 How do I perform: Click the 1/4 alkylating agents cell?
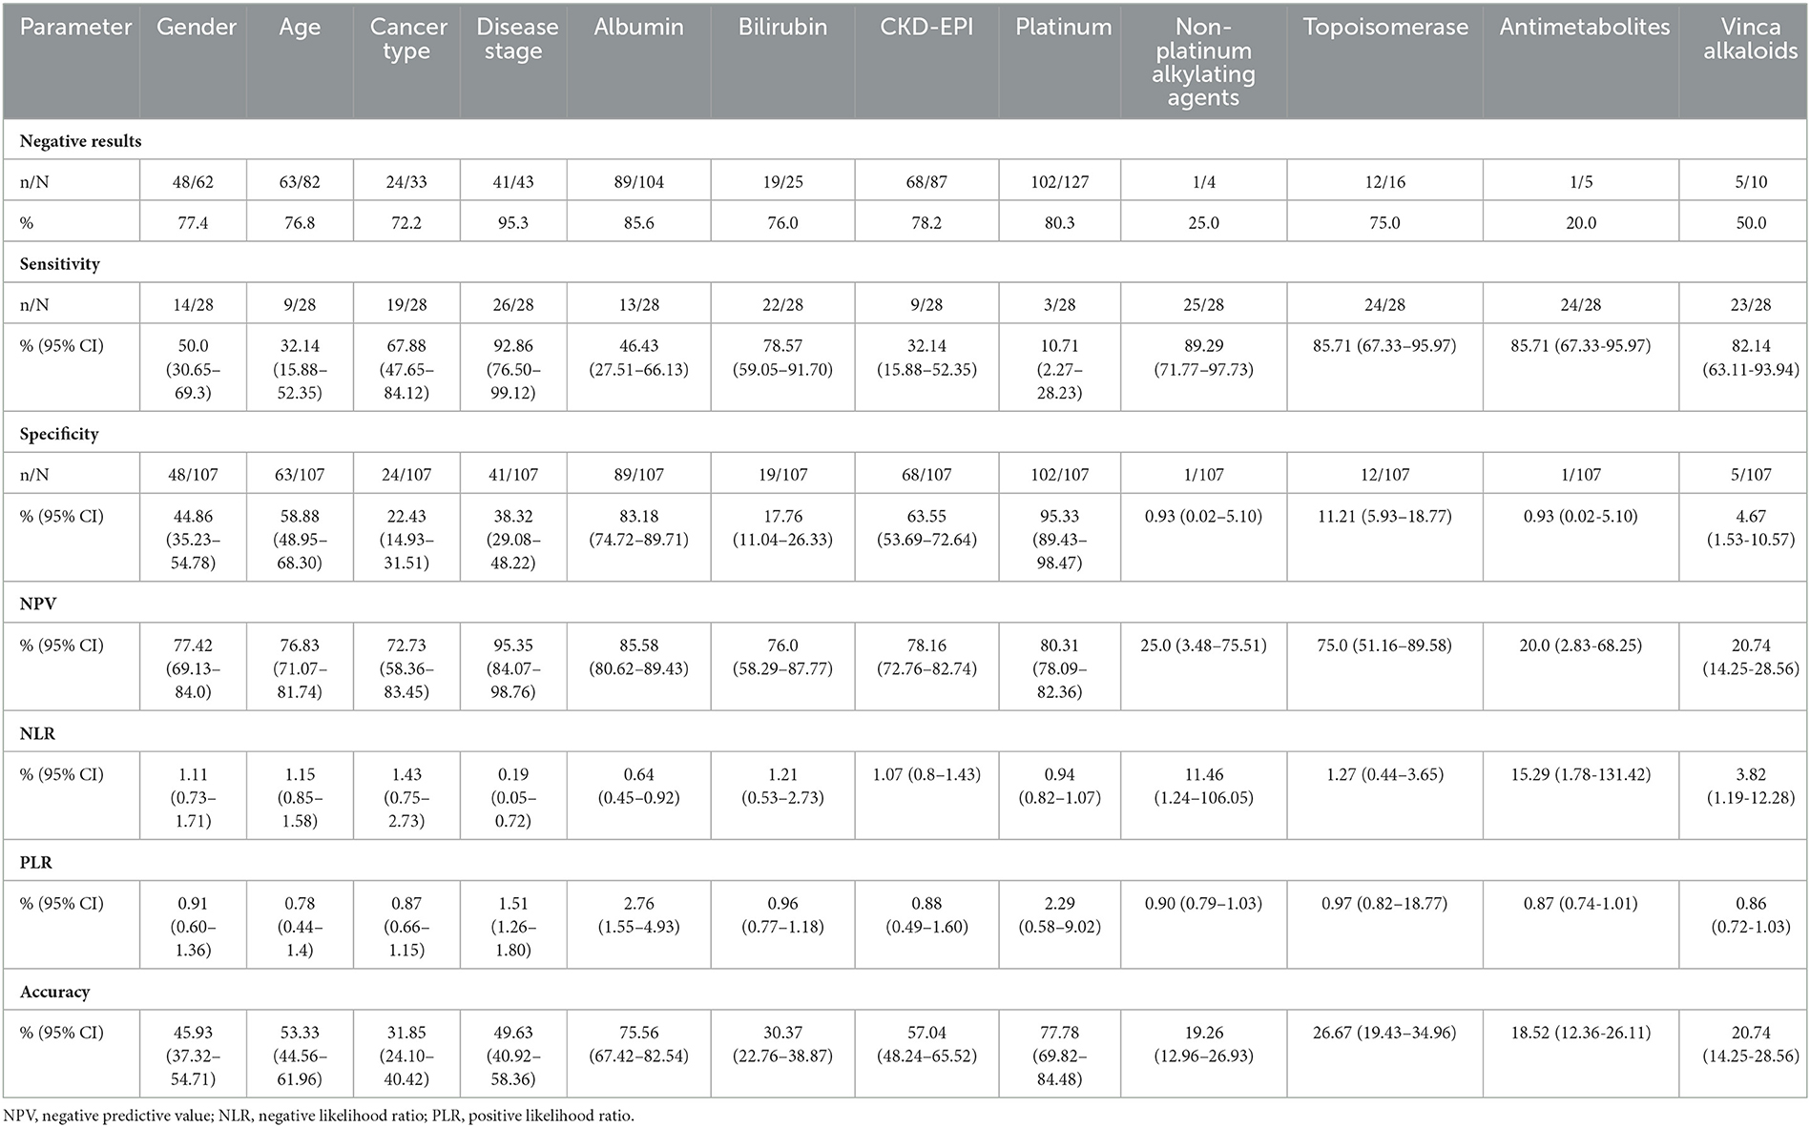[1203, 182]
